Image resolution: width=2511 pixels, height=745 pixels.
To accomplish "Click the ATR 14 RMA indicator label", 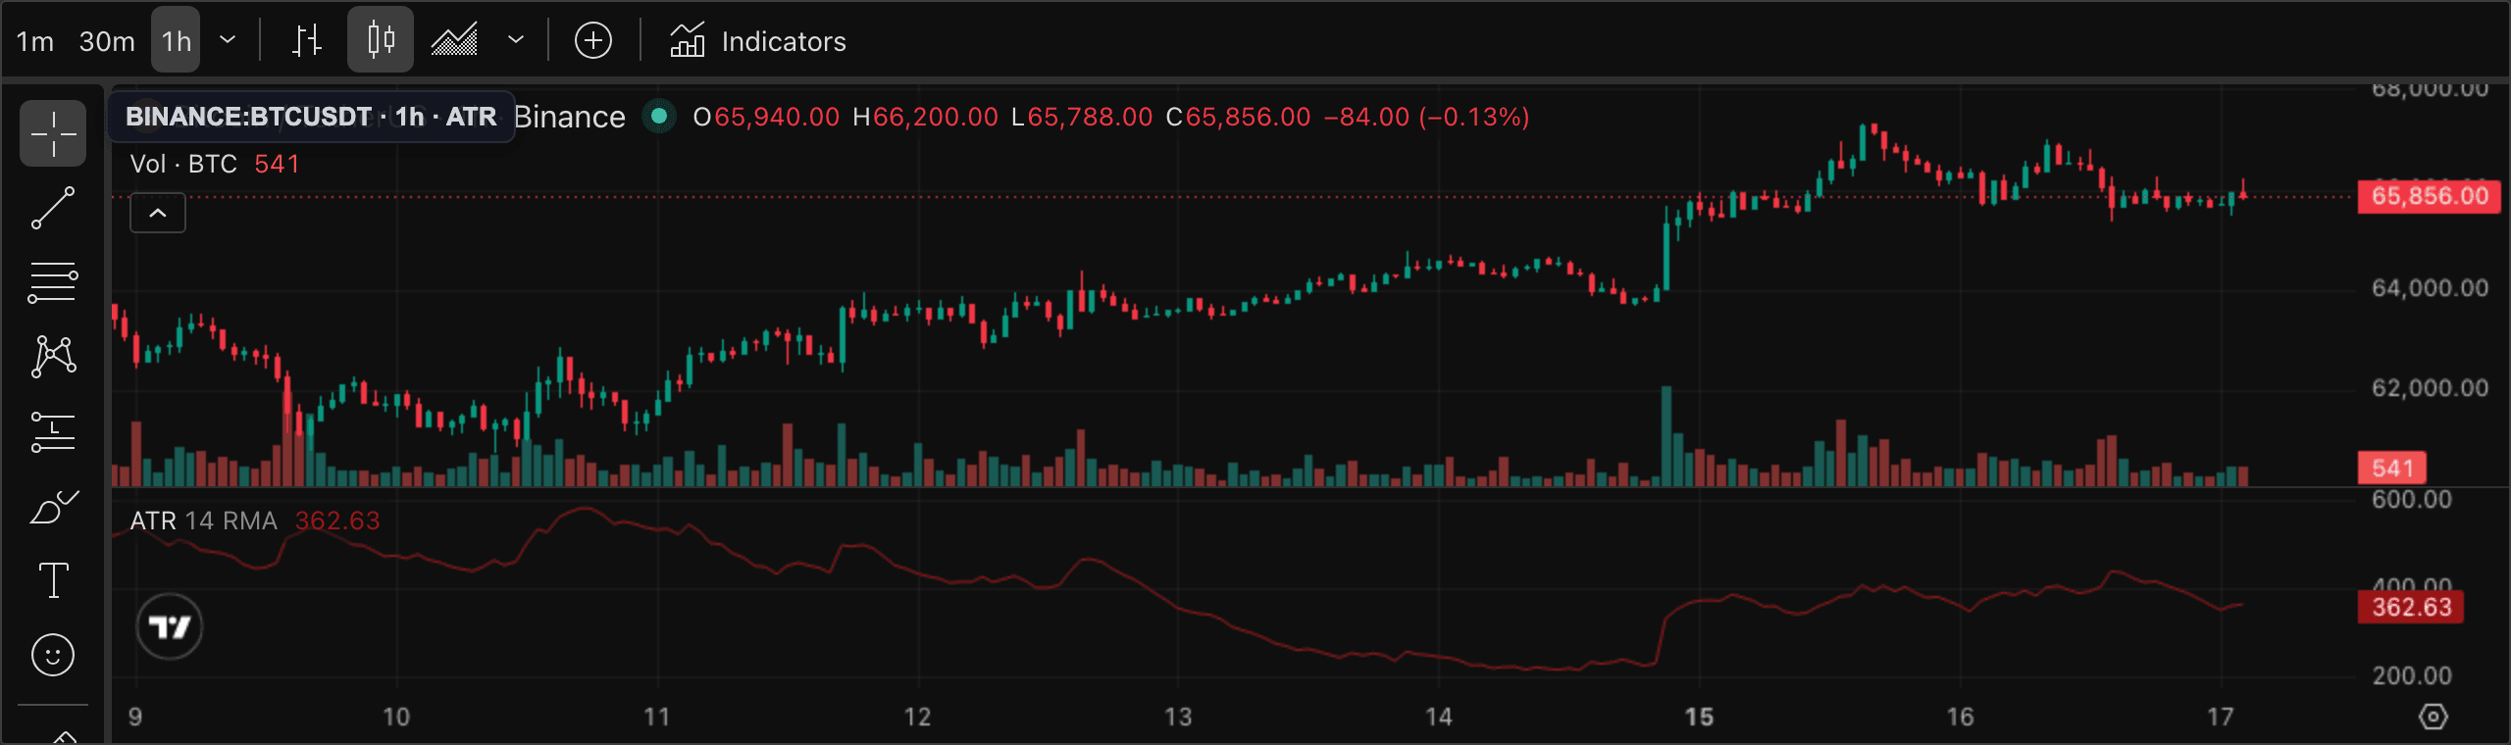I will (204, 521).
